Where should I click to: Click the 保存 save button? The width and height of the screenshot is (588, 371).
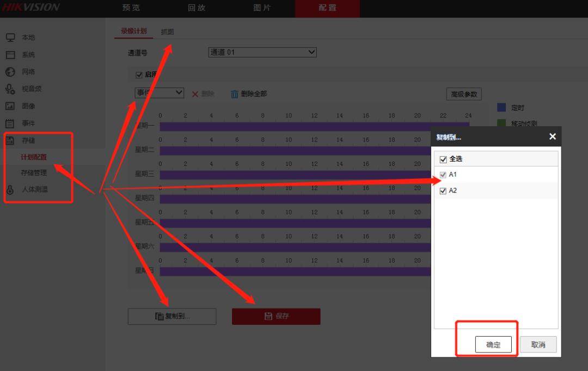tap(276, 316)
